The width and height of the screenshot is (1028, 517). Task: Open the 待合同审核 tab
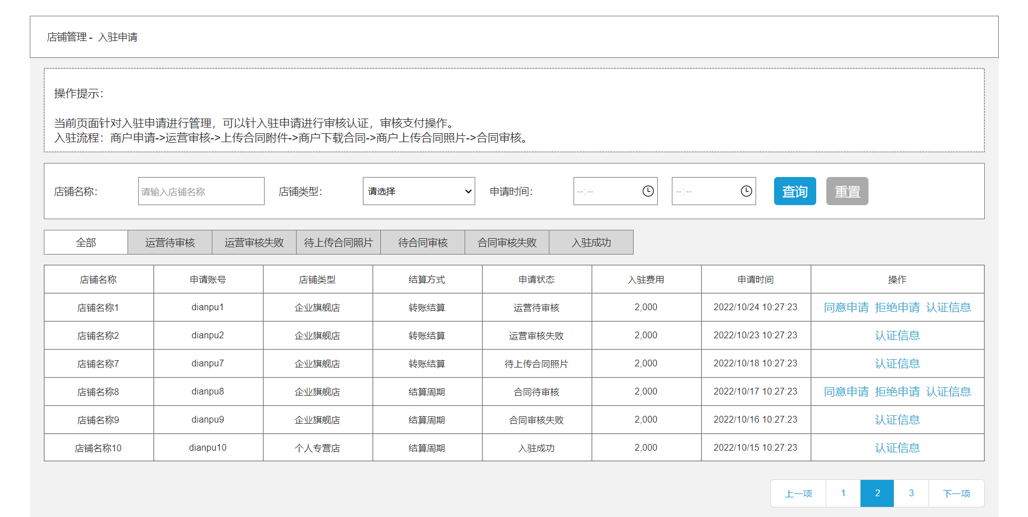(423, 242)
